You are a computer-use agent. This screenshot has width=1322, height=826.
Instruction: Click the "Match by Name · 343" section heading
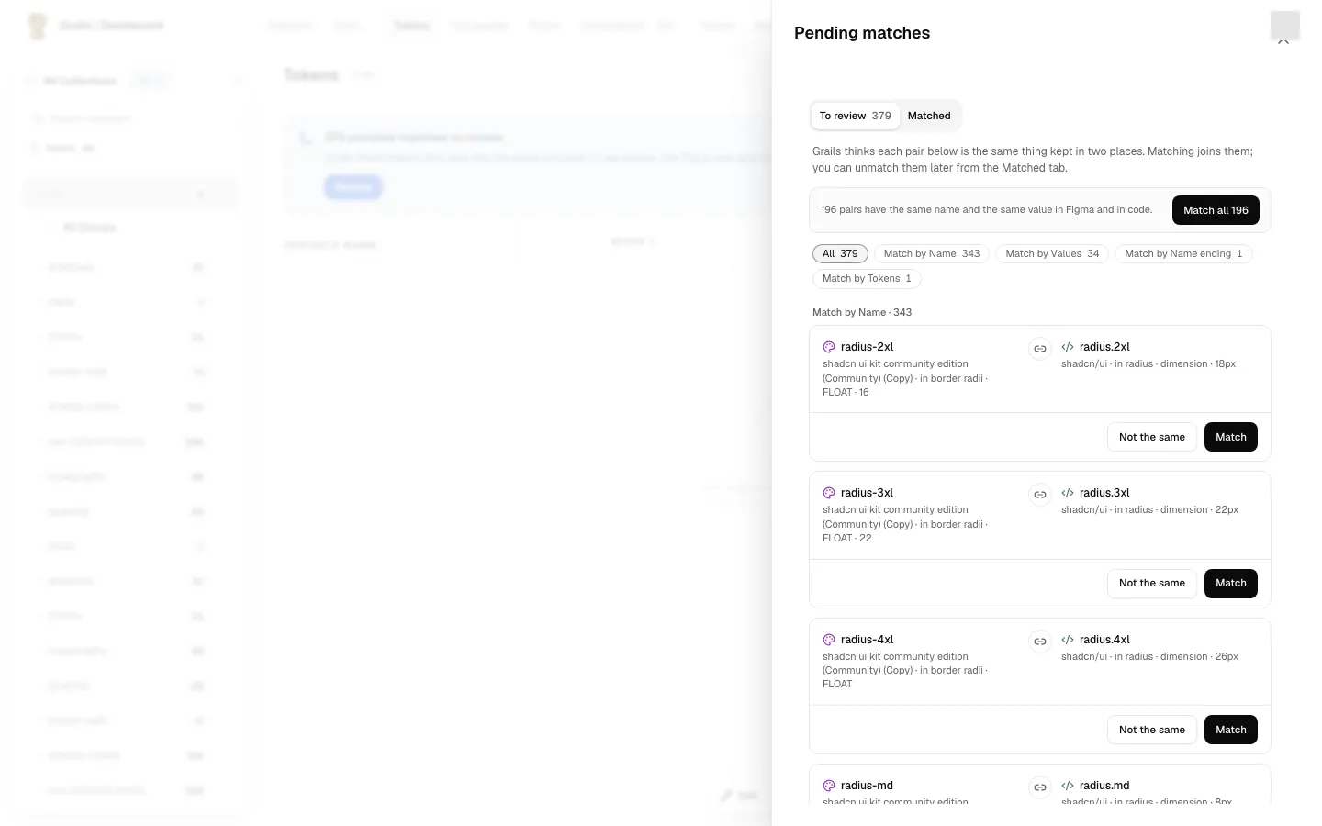click(862, 312)
